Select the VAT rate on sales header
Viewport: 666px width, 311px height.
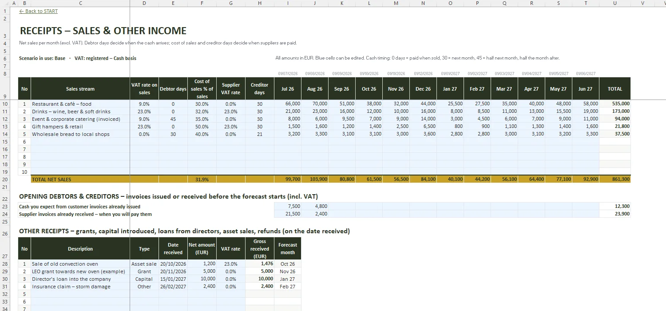click(144, 89)
